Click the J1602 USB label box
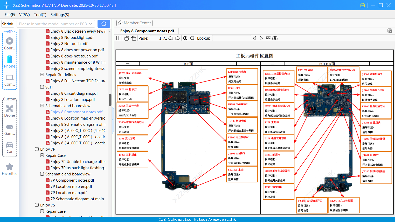Image resolution: width=395 pixels, height=222 pixels. [x=242, y=158]
